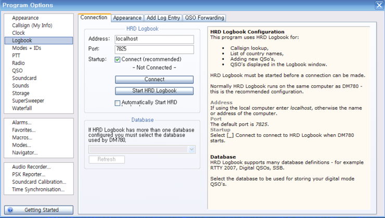Click the 'Database' help heading
Image resolution: width=385 pixels, height=218 pixels.
[223, 157]
